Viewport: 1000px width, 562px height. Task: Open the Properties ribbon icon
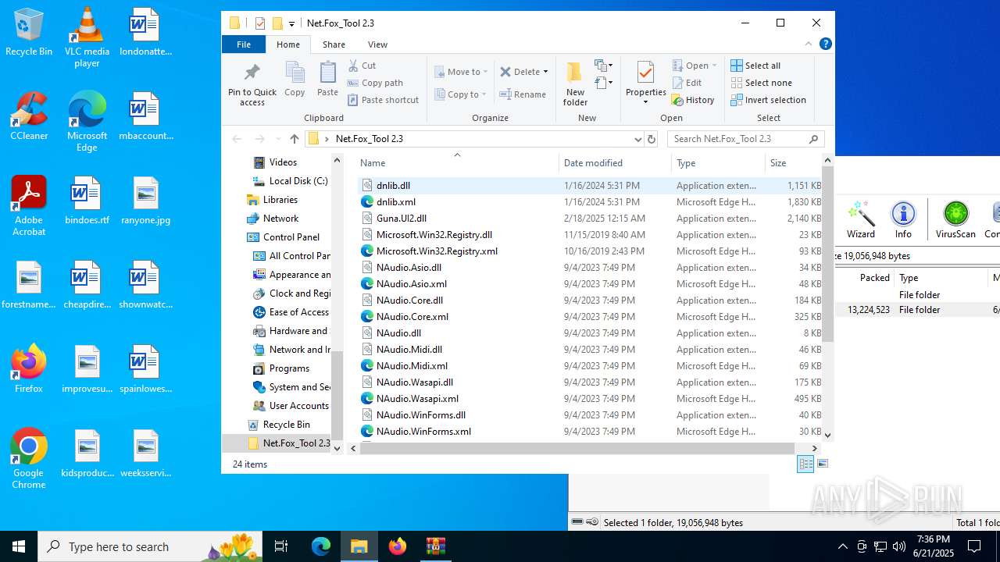tap(645, 78)
